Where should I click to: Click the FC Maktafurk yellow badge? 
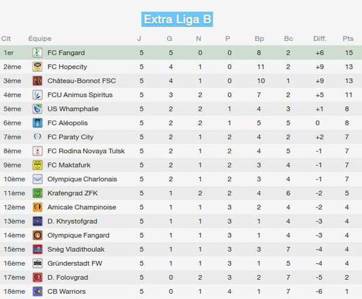point(37,165)
